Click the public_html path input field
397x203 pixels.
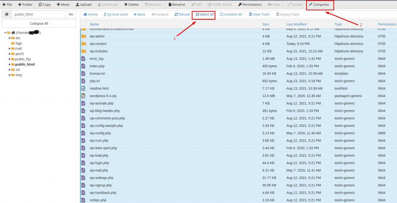[x=38, y=14]
